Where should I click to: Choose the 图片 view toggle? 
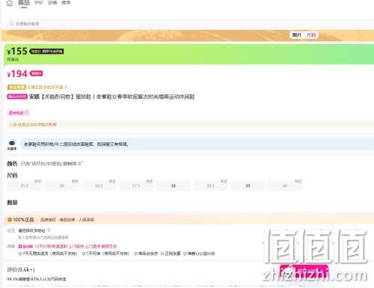coord(297,35)
